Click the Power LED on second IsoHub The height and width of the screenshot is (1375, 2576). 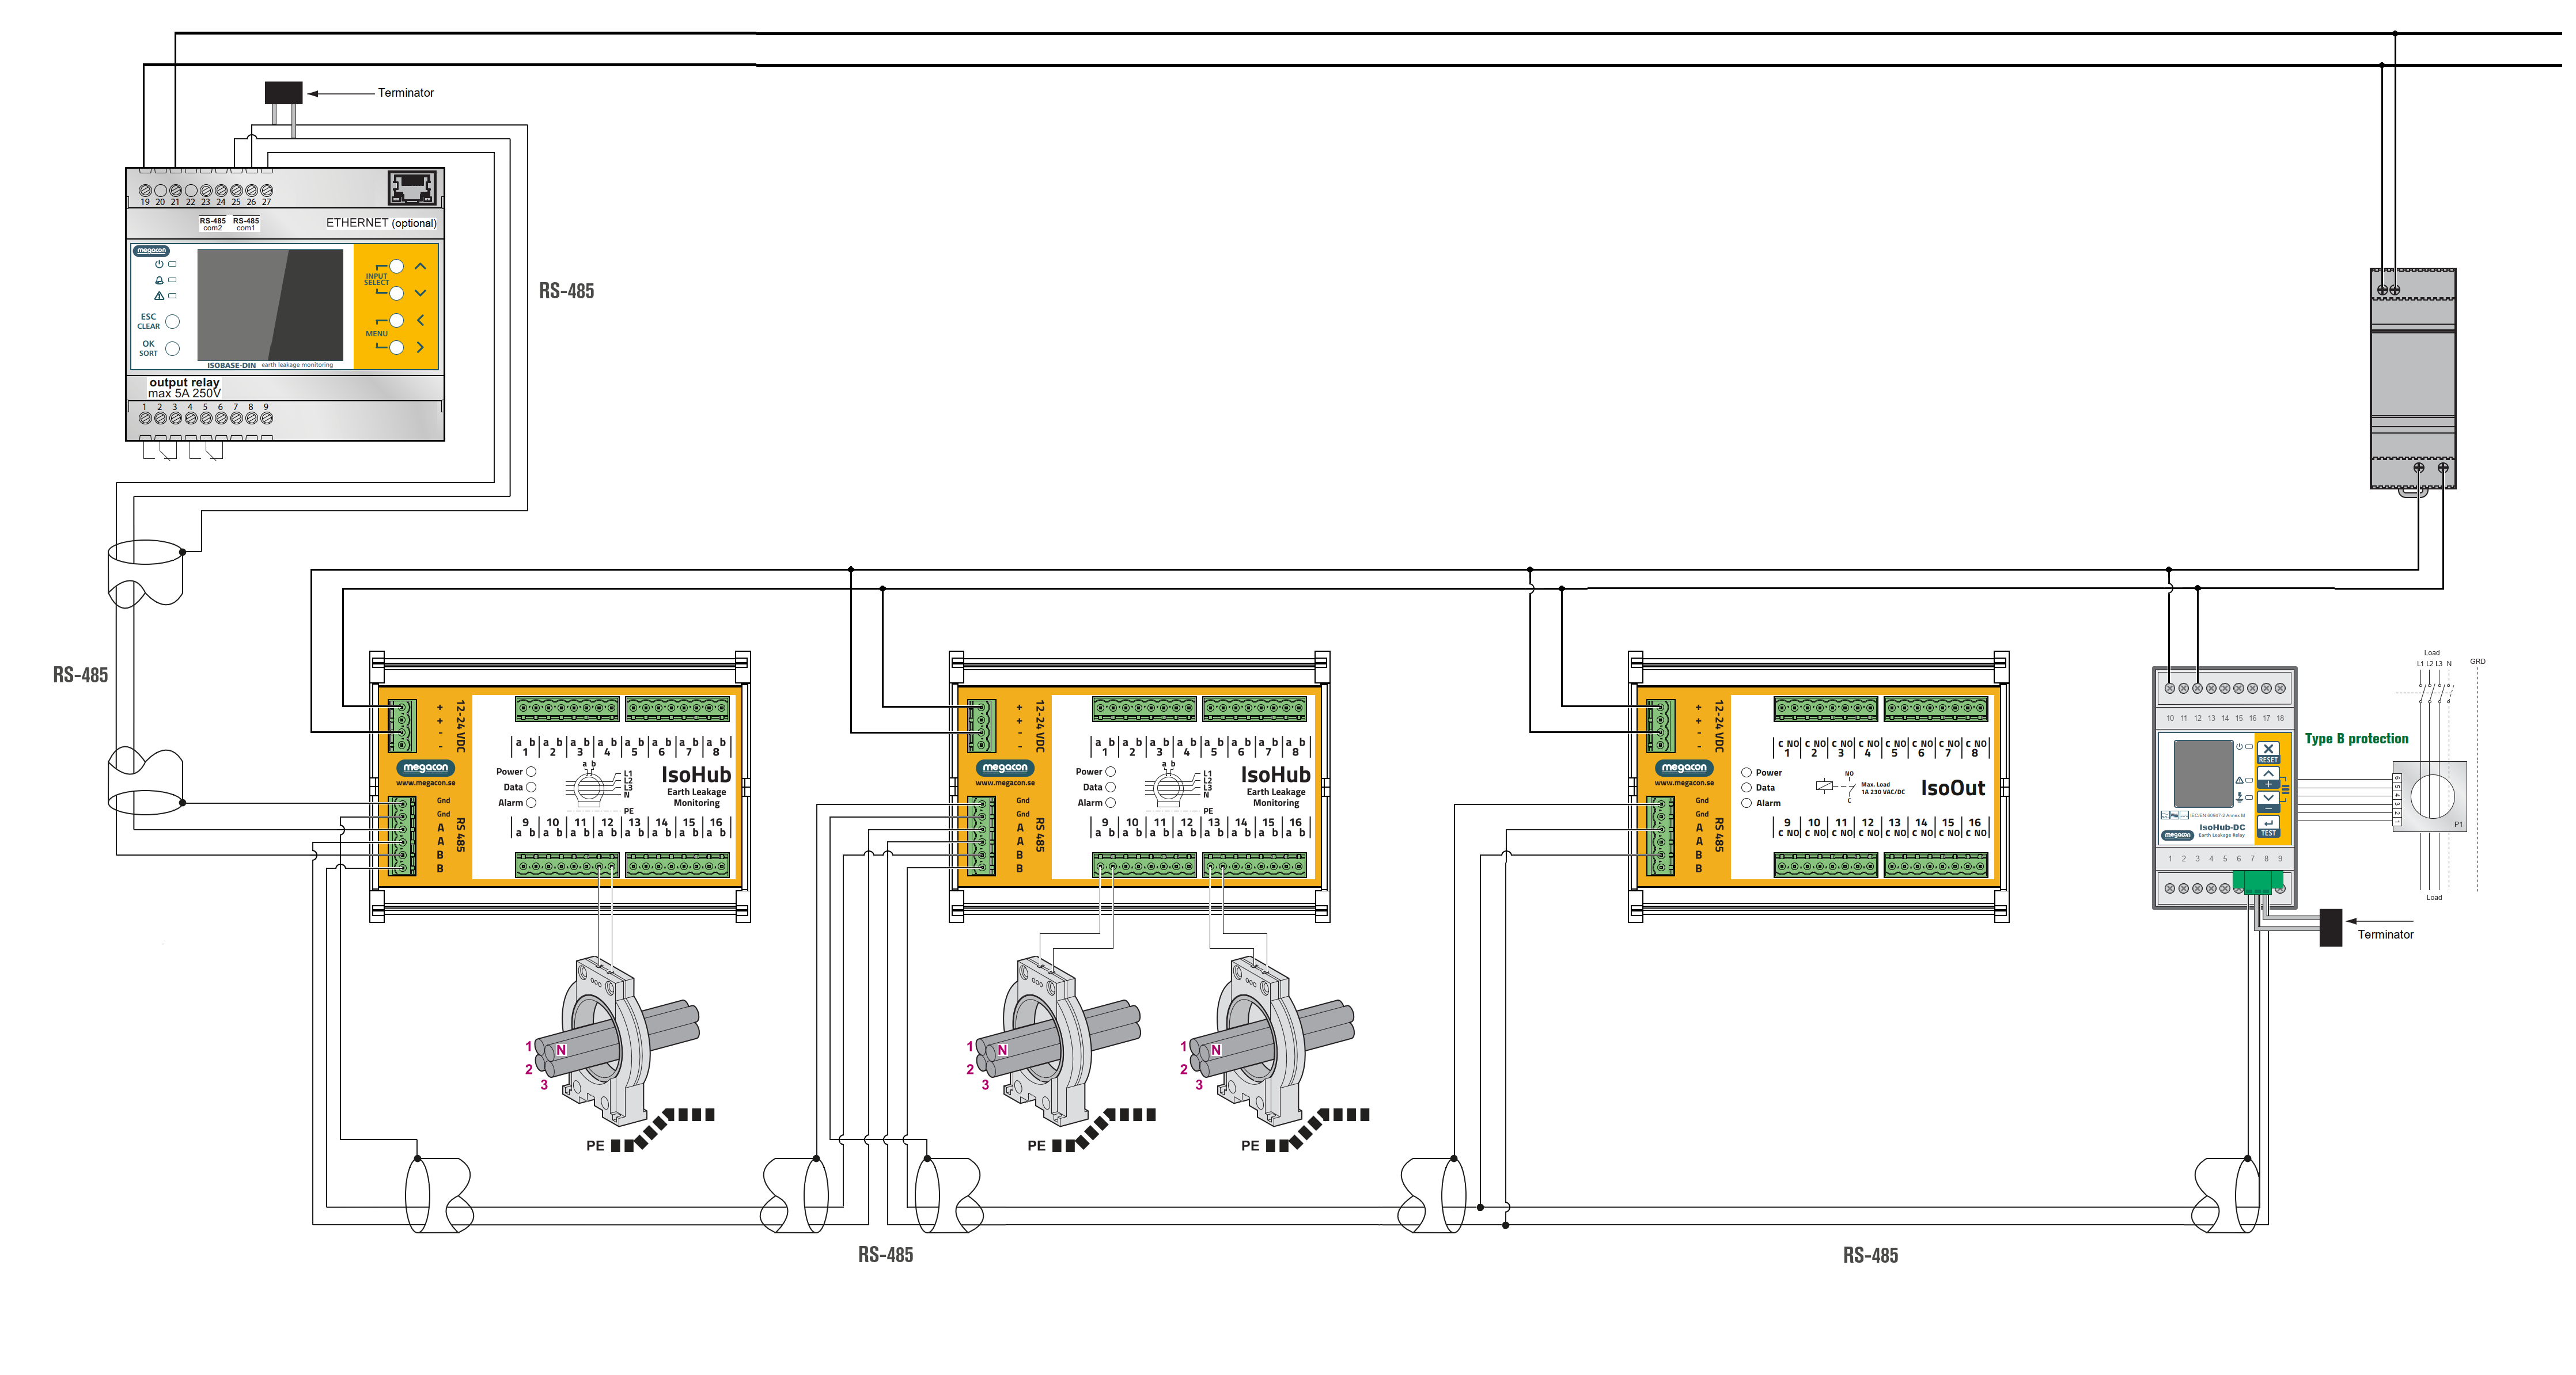(x=1110, y=772)
